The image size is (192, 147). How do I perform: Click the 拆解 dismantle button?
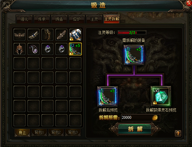pyautogui.click(x=135, y=129)
